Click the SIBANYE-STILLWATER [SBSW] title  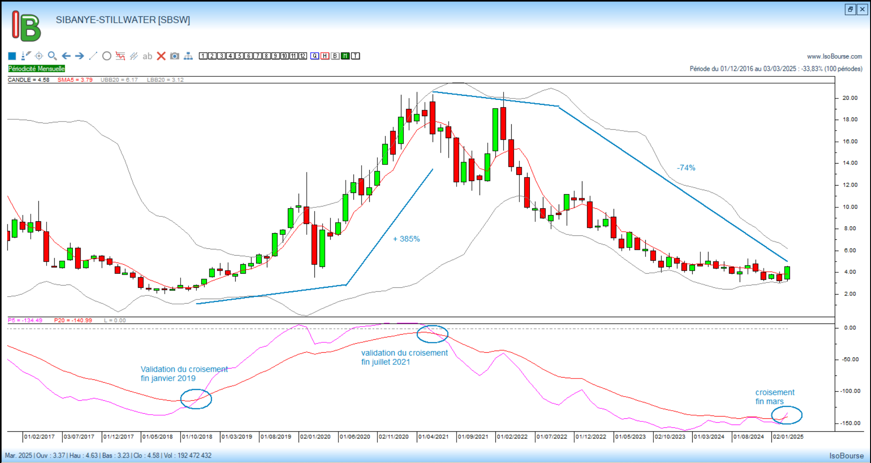coord(123,20)
